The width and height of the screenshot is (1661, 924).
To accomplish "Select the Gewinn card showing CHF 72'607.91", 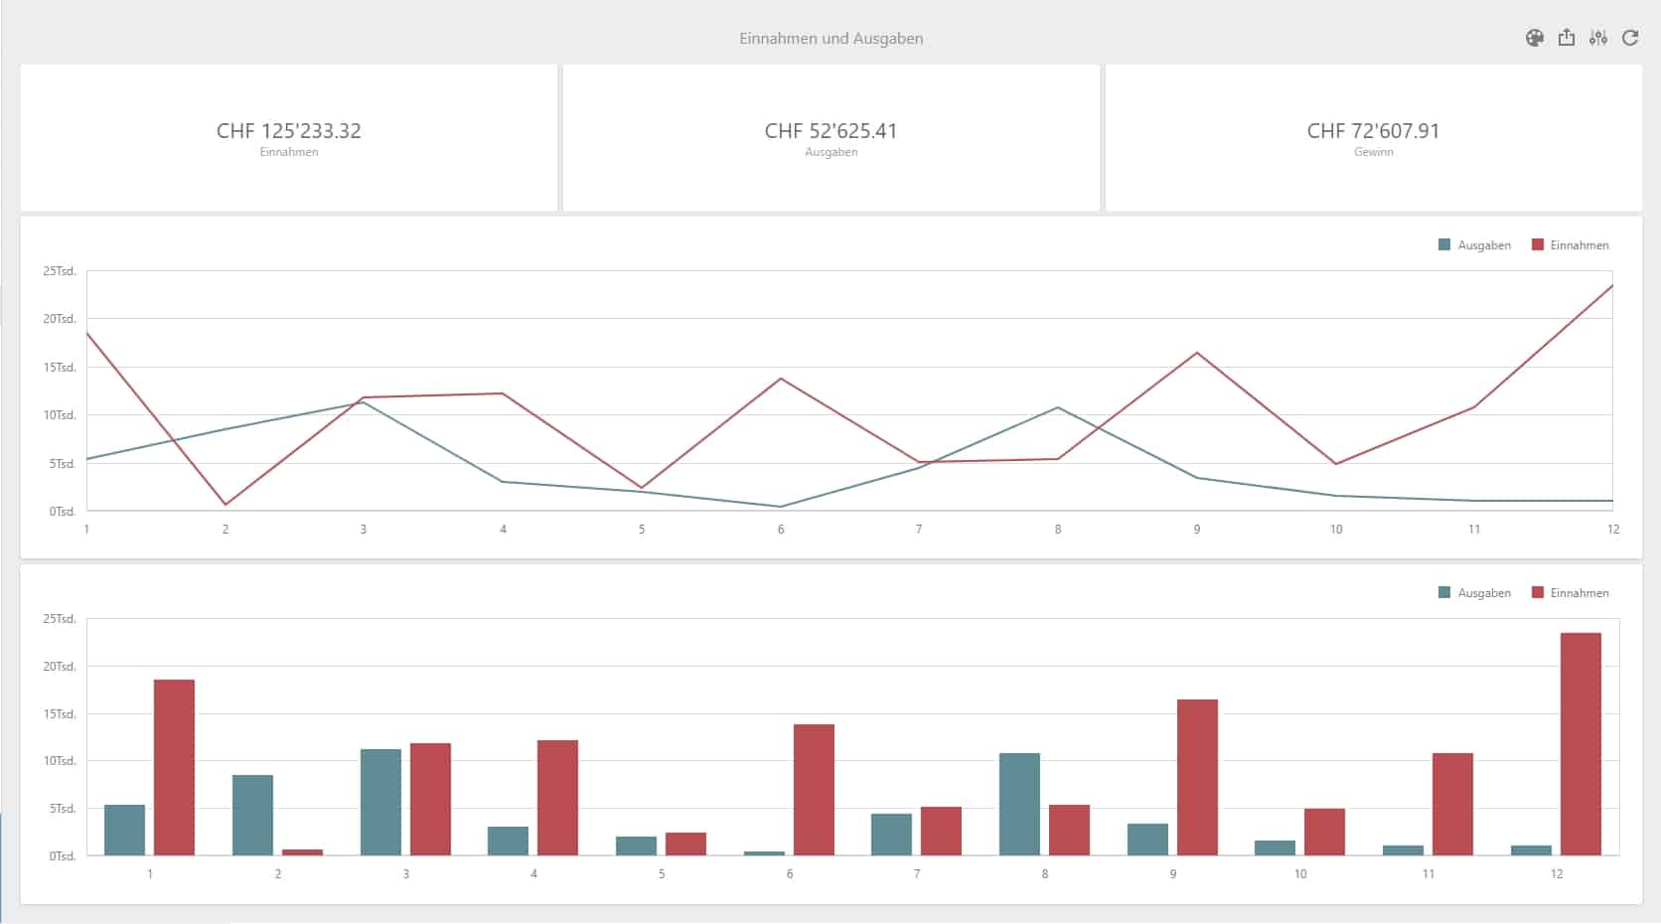I will 1373,138.
